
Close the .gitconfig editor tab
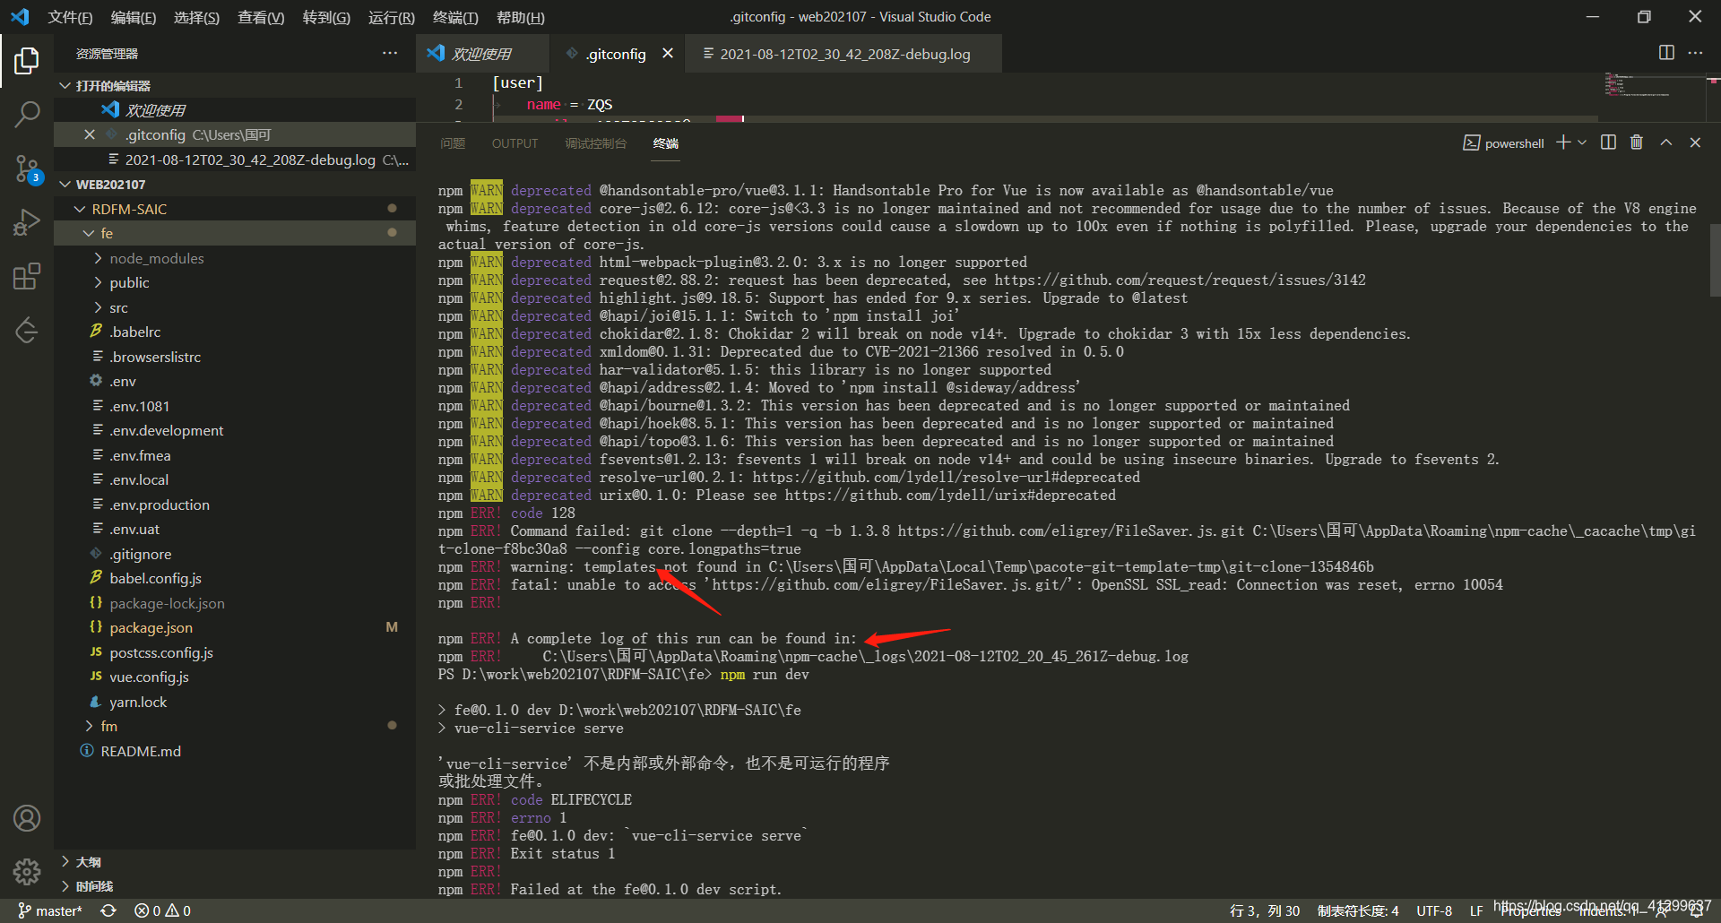(x=668, y=54)
